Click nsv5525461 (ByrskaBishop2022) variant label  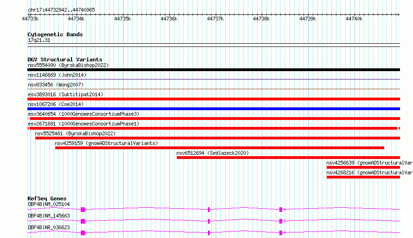point(75,133)
